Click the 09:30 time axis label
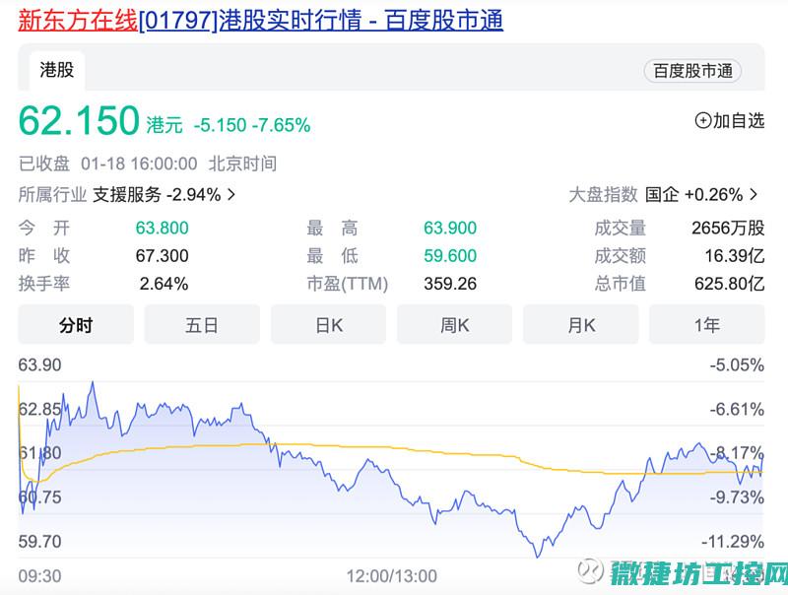 39,576
